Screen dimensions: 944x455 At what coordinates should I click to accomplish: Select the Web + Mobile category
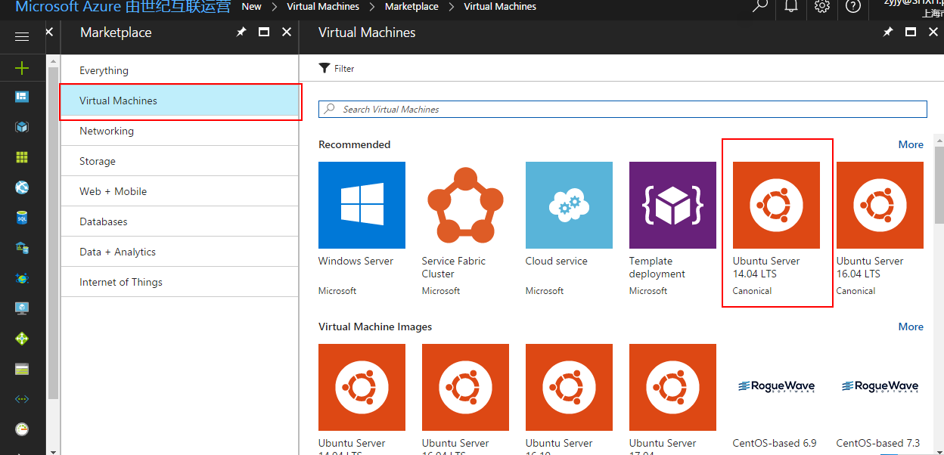[x=180, y=191]
